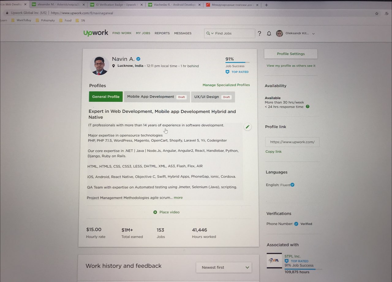Click the Top Rated shield under STPL Inc.
Image resolution: width=392 pixels, height=282 pixels.
point(287,261)
